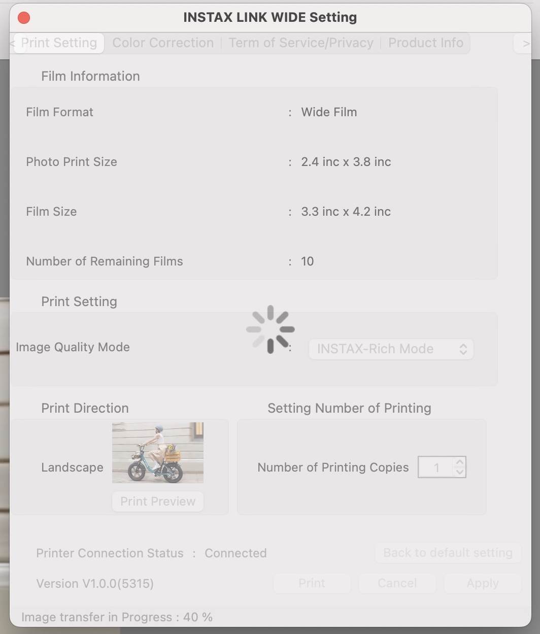Increase number of printing copies
Screen dimensions: 540x634
pos(460,462)
